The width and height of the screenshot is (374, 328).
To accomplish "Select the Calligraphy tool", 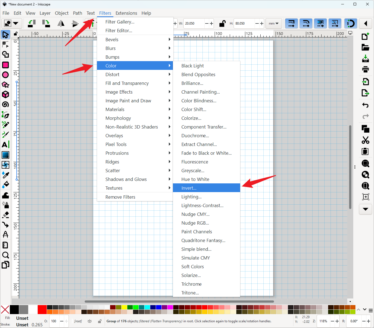I will [5, 135].
